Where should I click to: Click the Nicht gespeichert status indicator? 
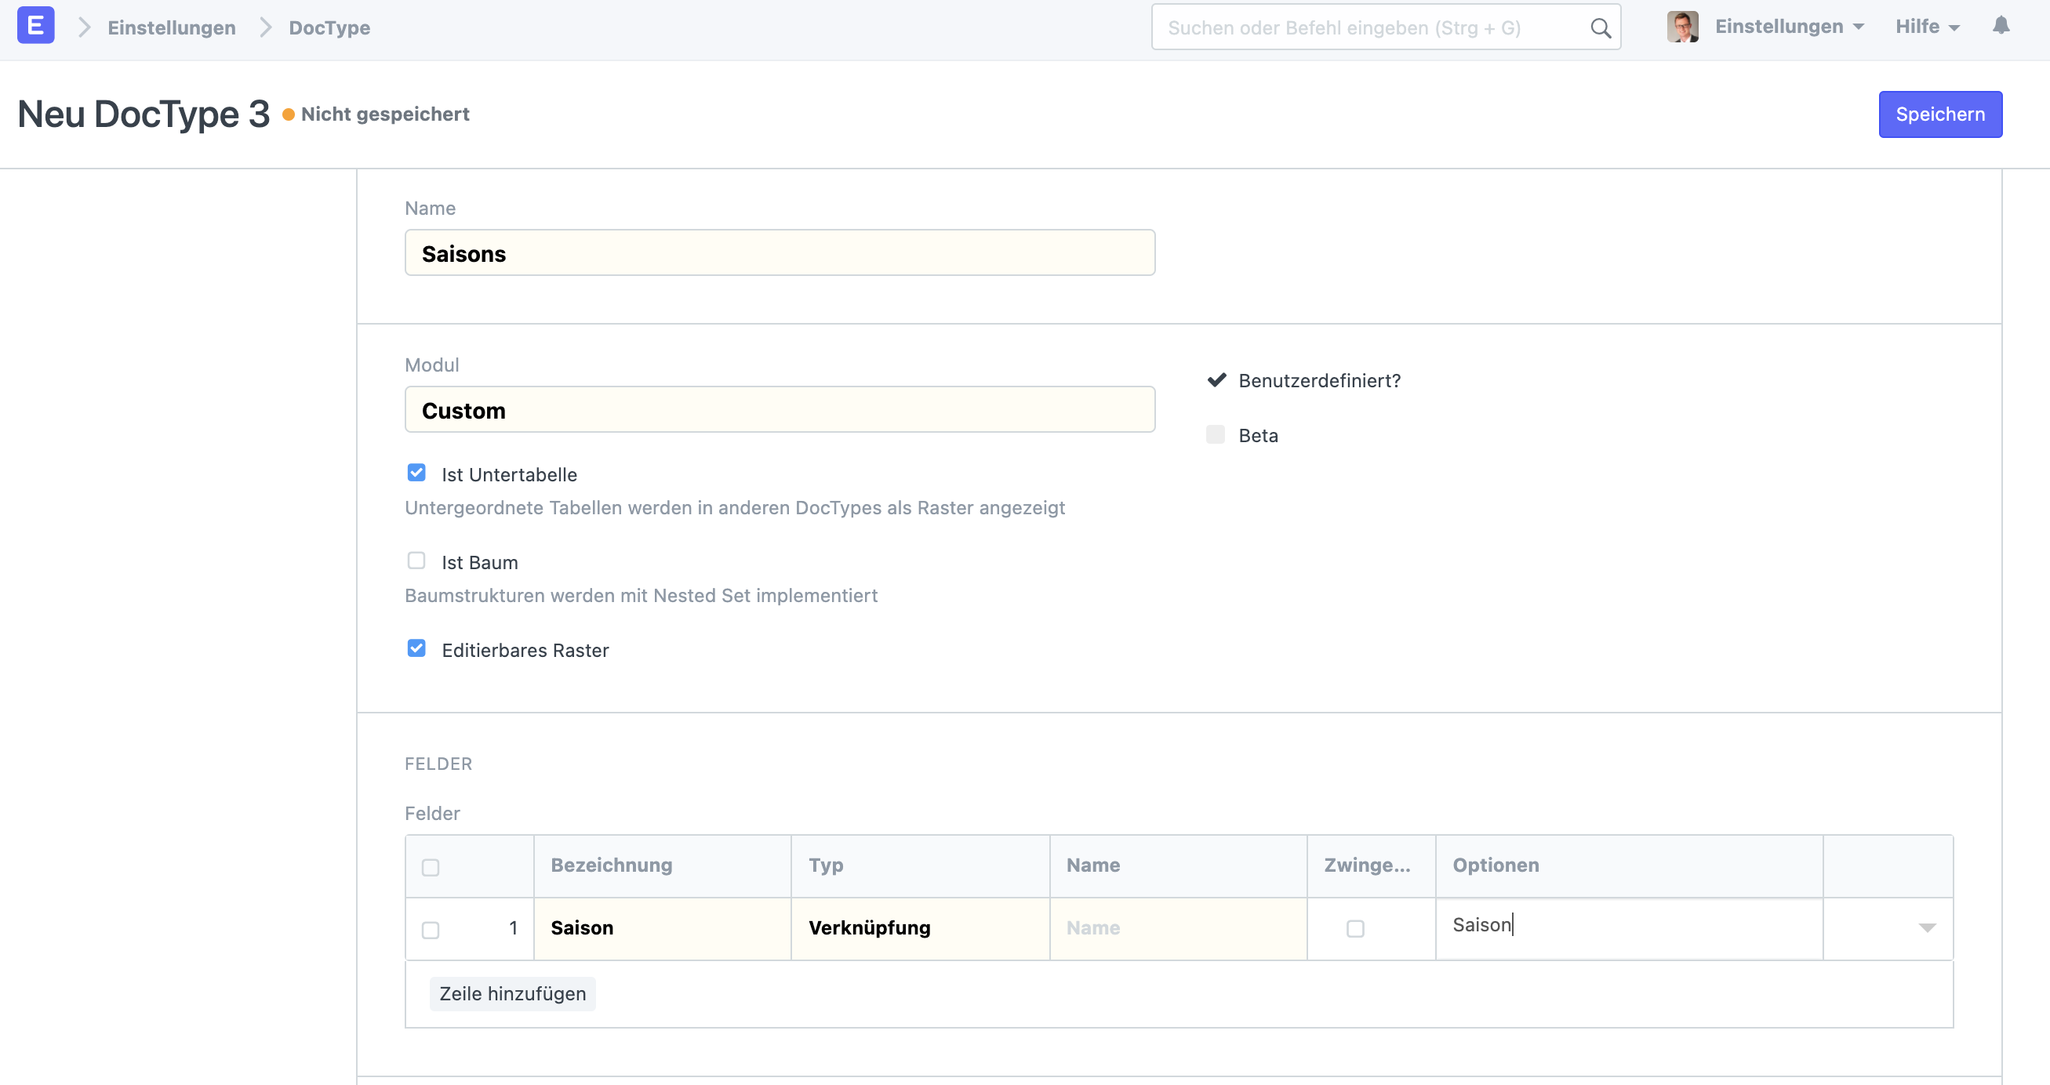click(376, 114)
